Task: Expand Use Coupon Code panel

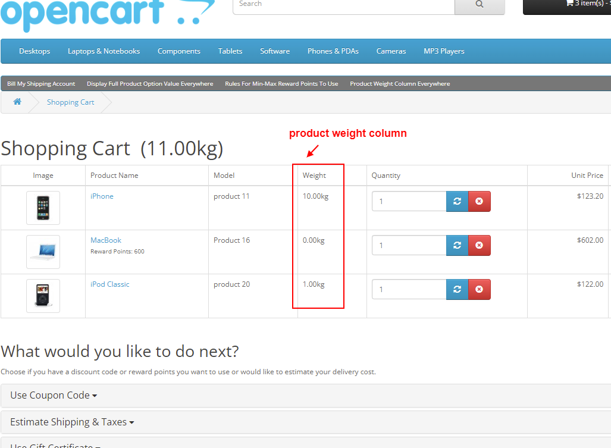Action: pyautogui.click(x=54, y=396)
